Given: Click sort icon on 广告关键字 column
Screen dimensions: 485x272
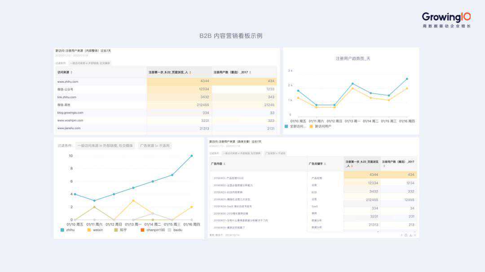Looking at the screenshot, I should 325,164.
